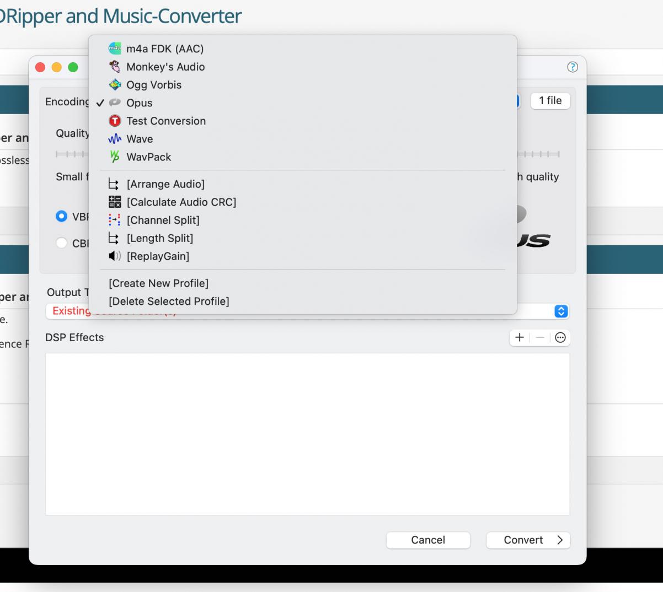The image size is (663, 592).
Task: Select the ReplayGain speaker icon
Action: (115, 256)
